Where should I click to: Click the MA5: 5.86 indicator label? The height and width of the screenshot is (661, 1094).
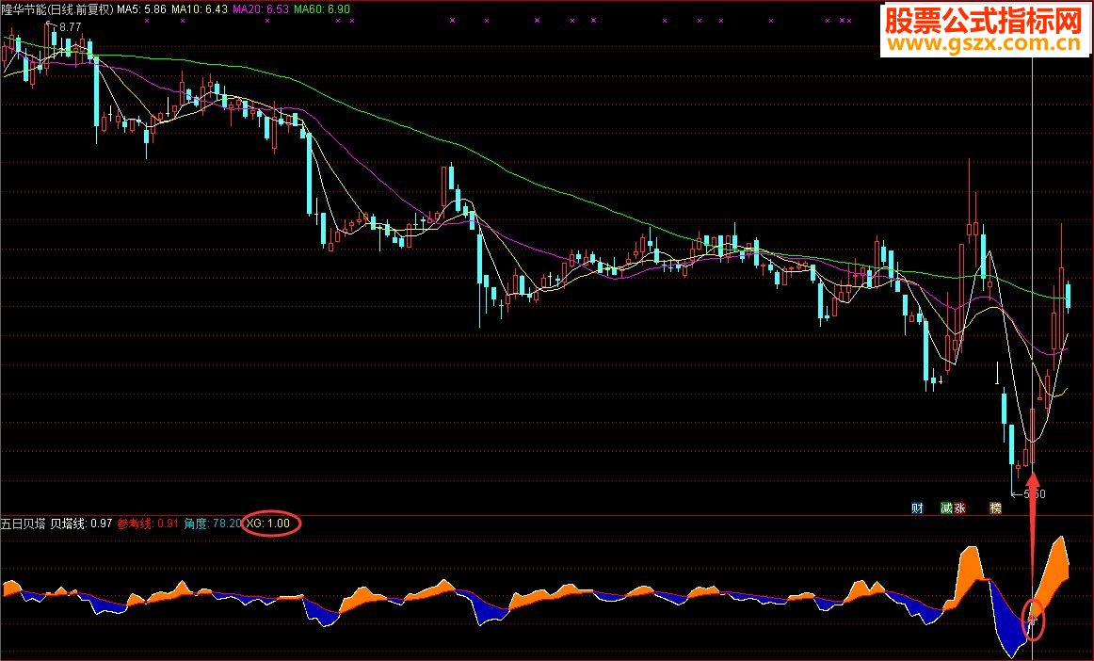(141, 9)
